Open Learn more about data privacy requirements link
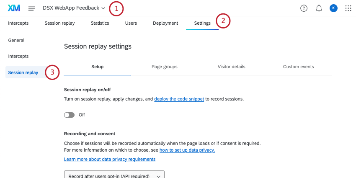Screen dimensions: 356x178 (x=110, y=159)
